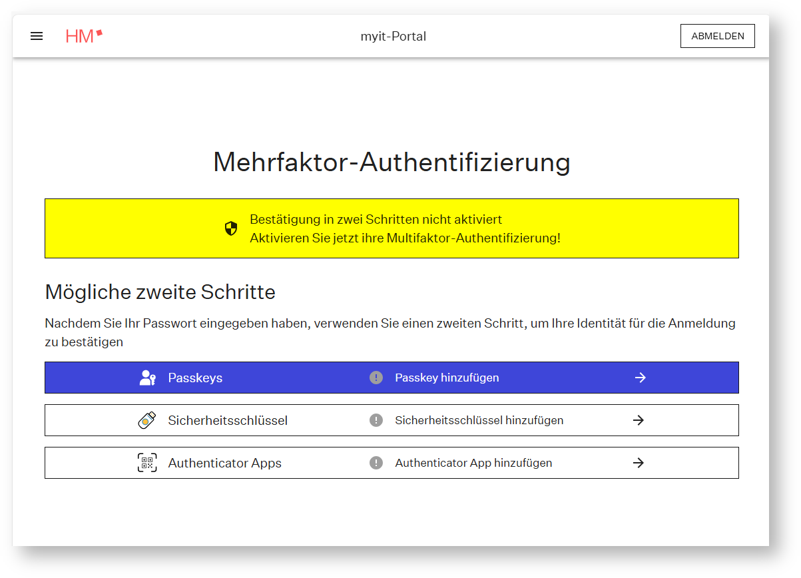Click the myit-Portal header title

point(393,36)
